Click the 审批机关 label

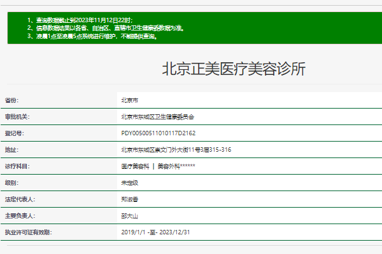(x=18, y=117)
